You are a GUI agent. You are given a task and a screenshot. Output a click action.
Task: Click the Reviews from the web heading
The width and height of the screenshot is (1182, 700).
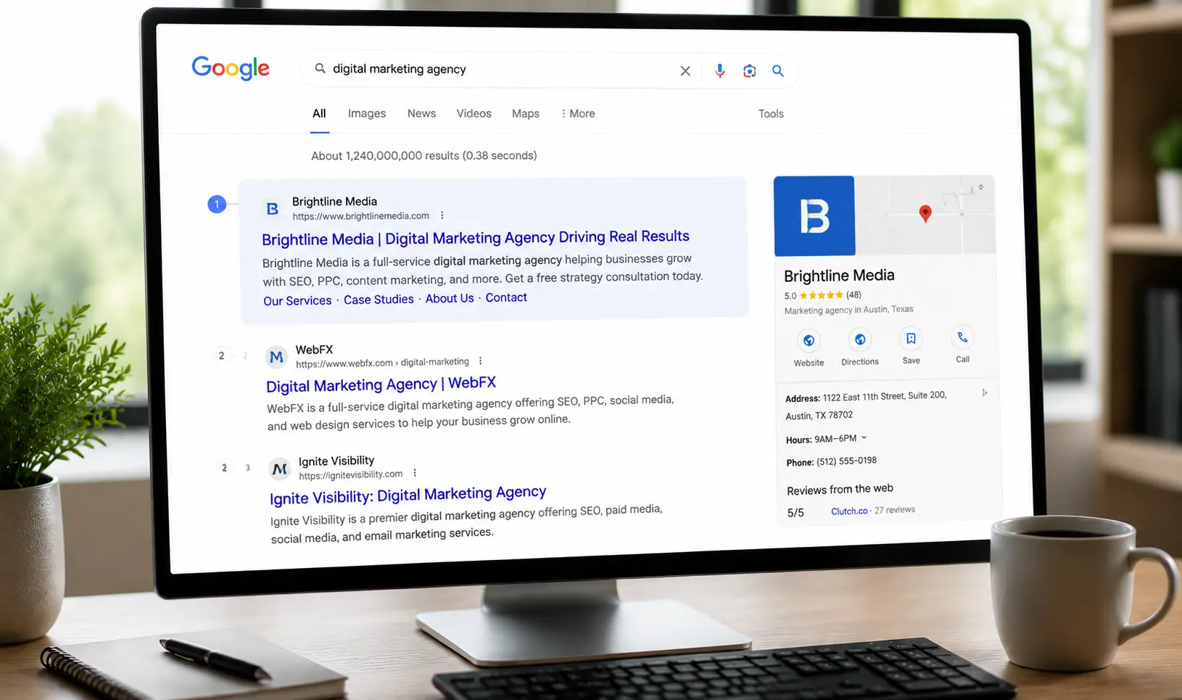pos(840,490)
